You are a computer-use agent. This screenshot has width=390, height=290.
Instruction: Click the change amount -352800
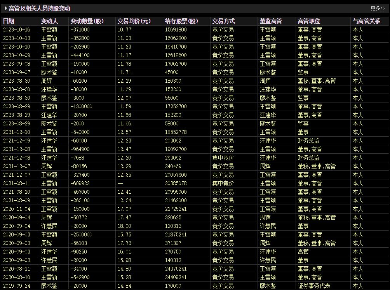coord(80,38)
